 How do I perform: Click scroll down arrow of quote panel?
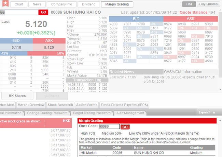tap(220, 89)
